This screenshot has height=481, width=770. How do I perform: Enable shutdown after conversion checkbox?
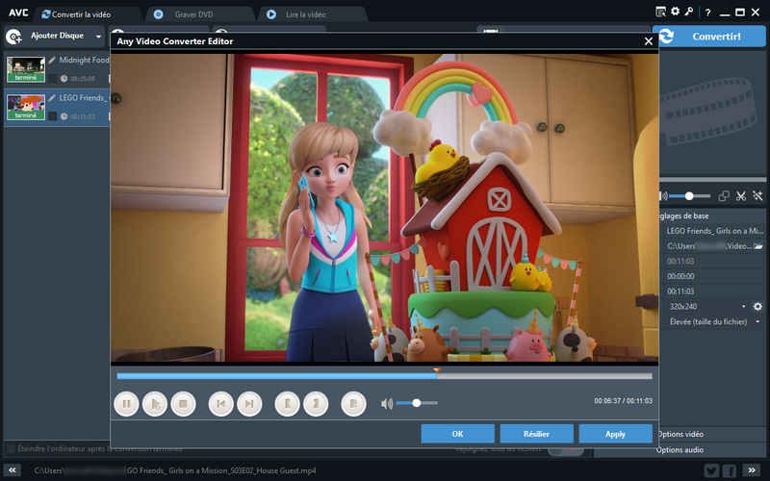click(x=11, y=448)
